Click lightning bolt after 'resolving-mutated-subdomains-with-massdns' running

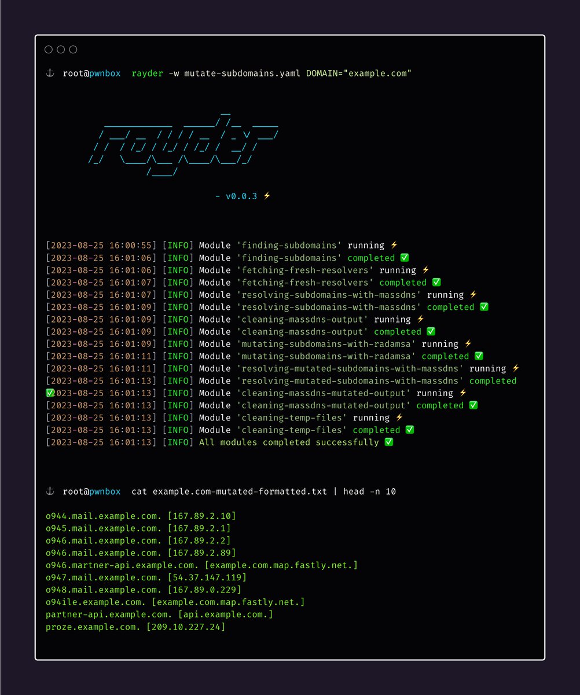coord(516,368)
